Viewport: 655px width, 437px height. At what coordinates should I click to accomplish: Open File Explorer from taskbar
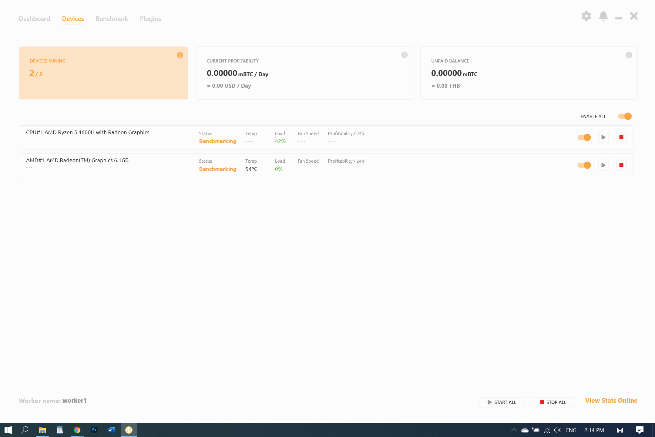click(x=42, y=430)
